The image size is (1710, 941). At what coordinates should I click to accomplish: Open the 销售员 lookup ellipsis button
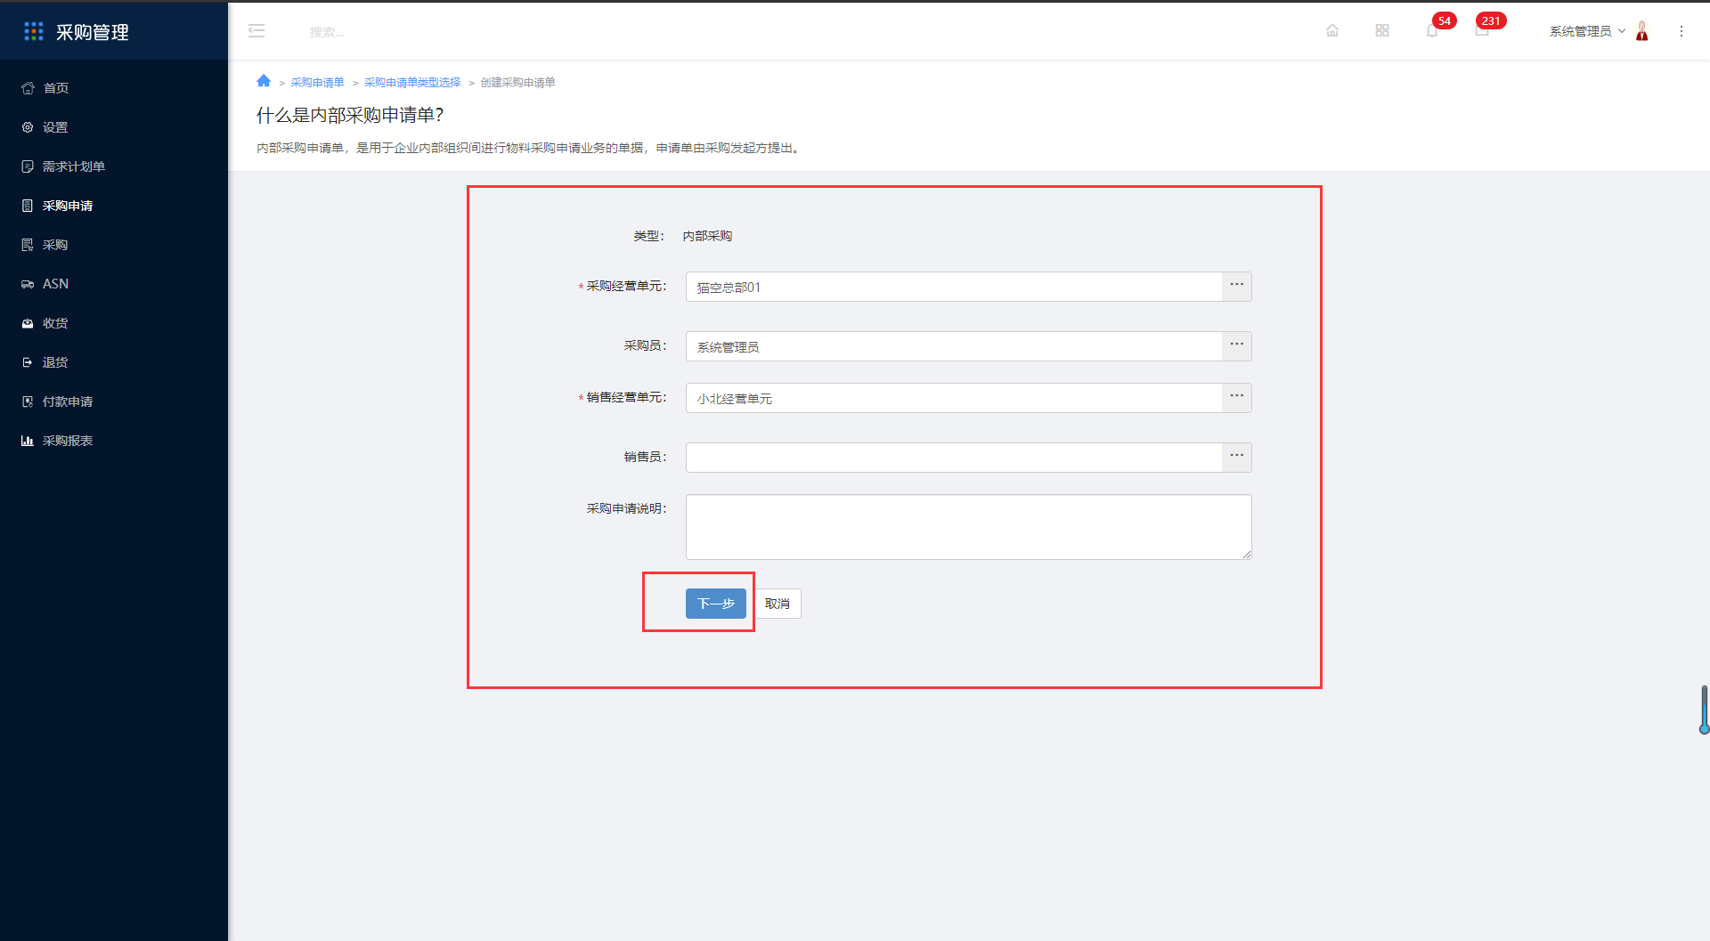pos(1237,458)
